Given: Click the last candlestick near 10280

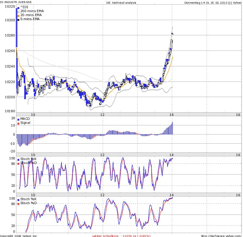Looking at the screenshot, I should [172, 34].
